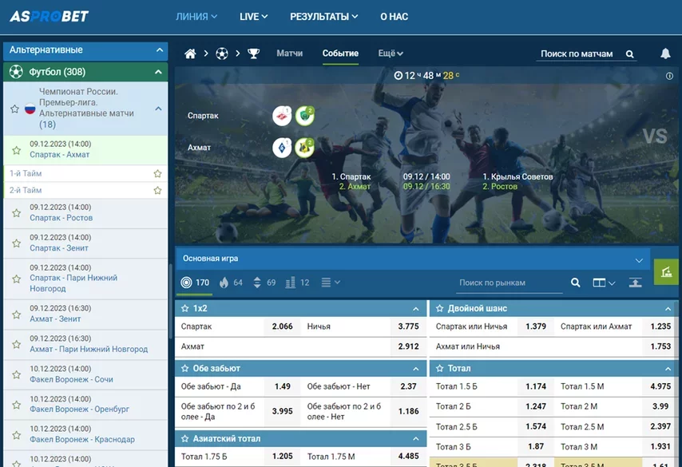The image size is (682, 467).
Task: Filter popular markets with flame icon
Action: point(231,283)
